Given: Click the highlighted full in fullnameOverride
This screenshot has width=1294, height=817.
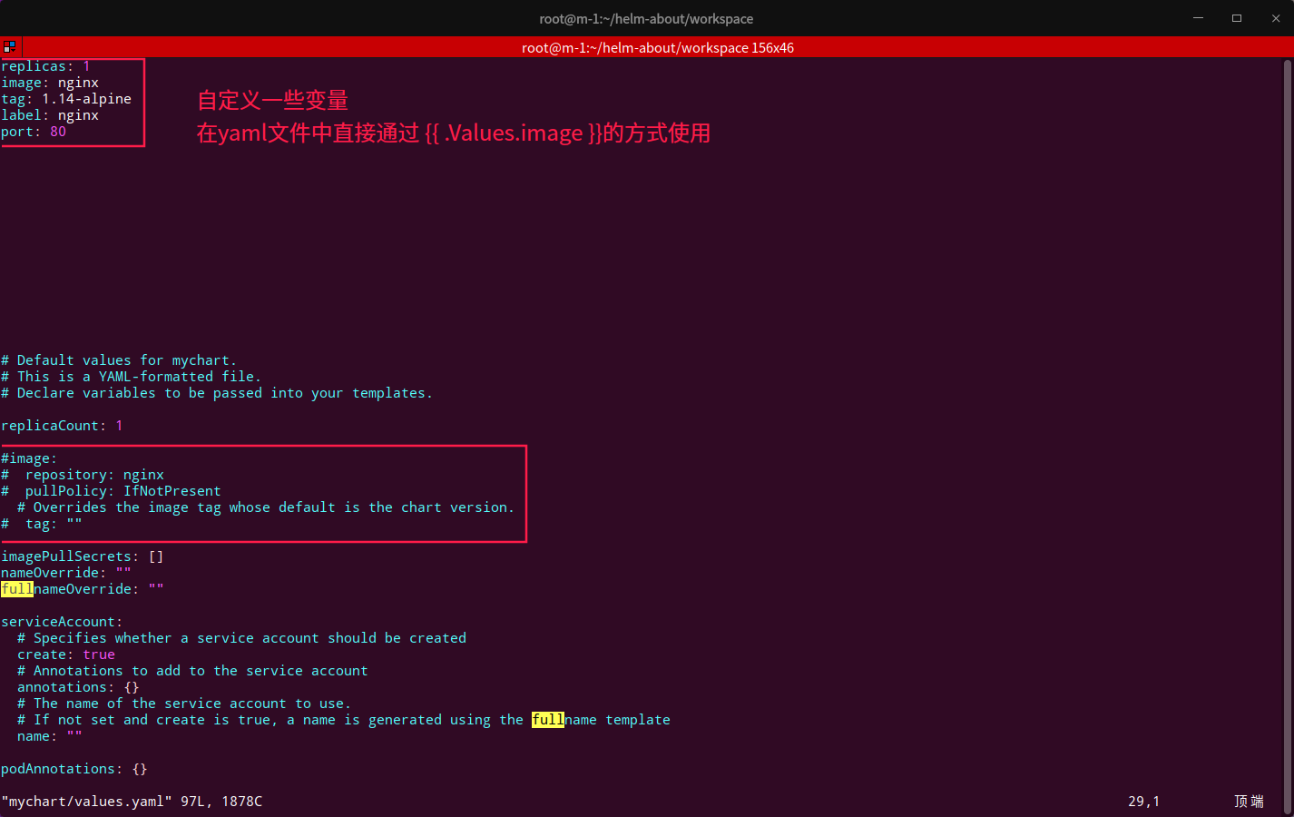Looking at the screenshot, I should point(16,588).
